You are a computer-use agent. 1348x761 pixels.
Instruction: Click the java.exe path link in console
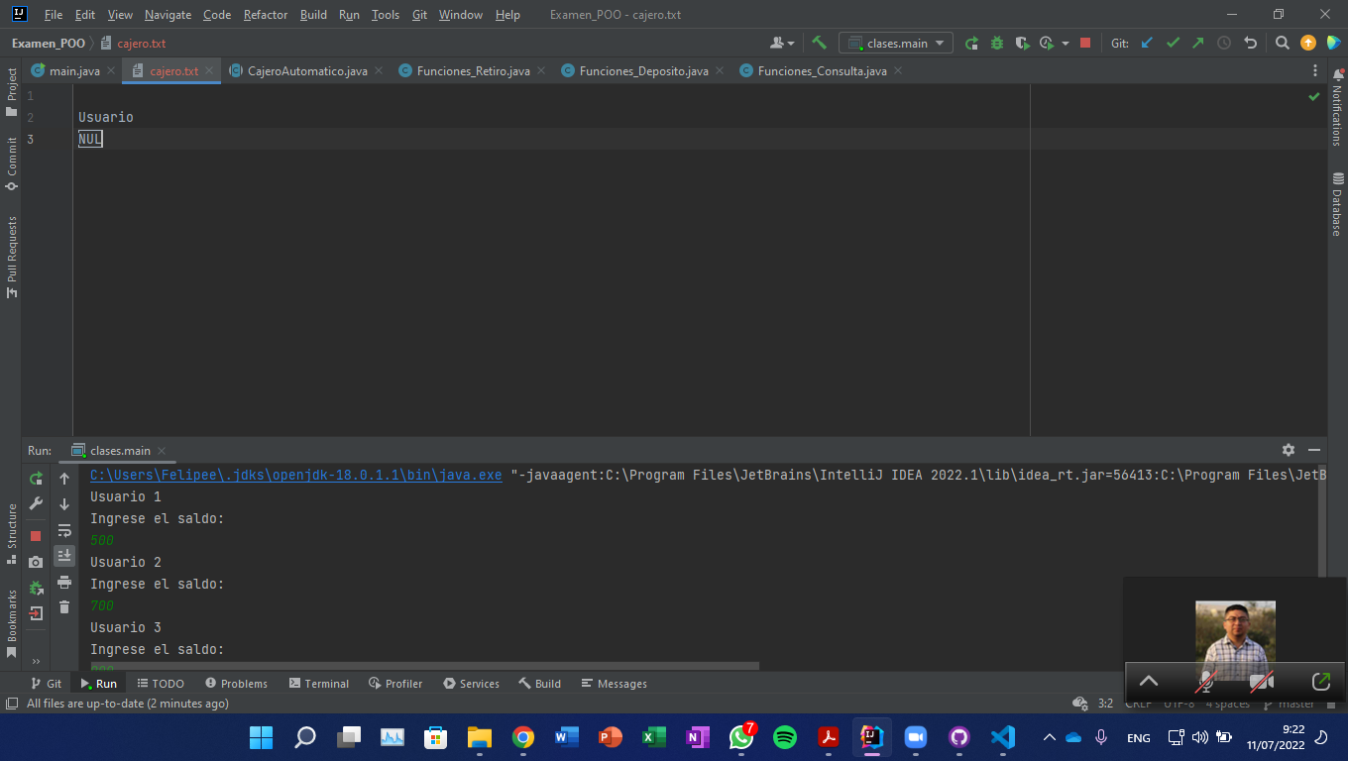click(x=296, y=475)
